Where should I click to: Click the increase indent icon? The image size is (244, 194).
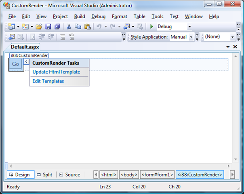[51, 37]
